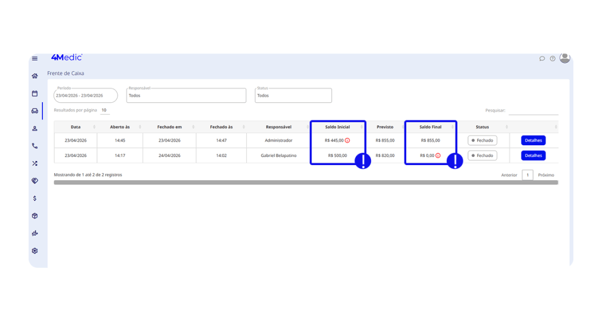602x322 pixels.
Task: Change the Resultados por página value
Action: (104, 110)
